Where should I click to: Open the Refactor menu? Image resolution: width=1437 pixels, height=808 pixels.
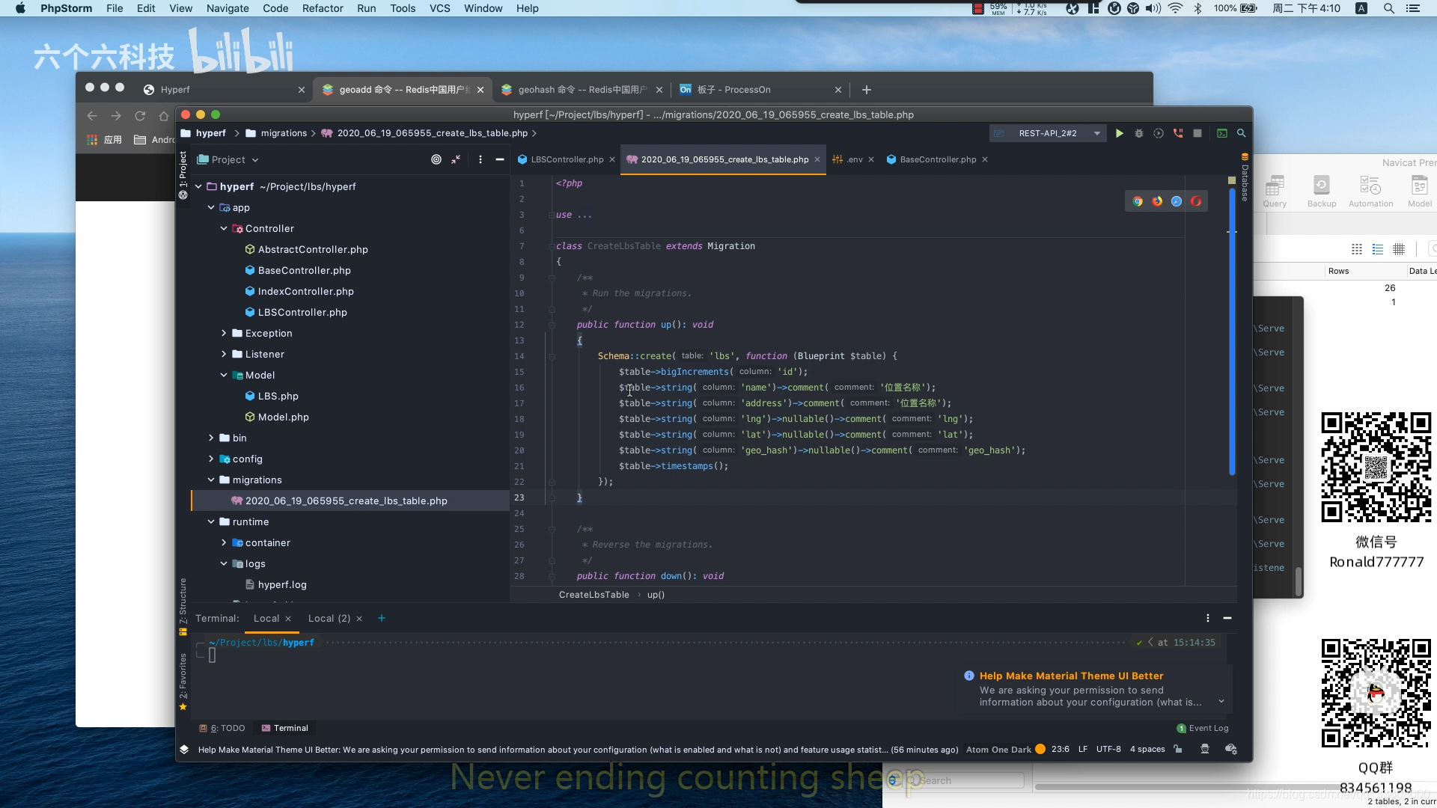[x=322, y=8]
